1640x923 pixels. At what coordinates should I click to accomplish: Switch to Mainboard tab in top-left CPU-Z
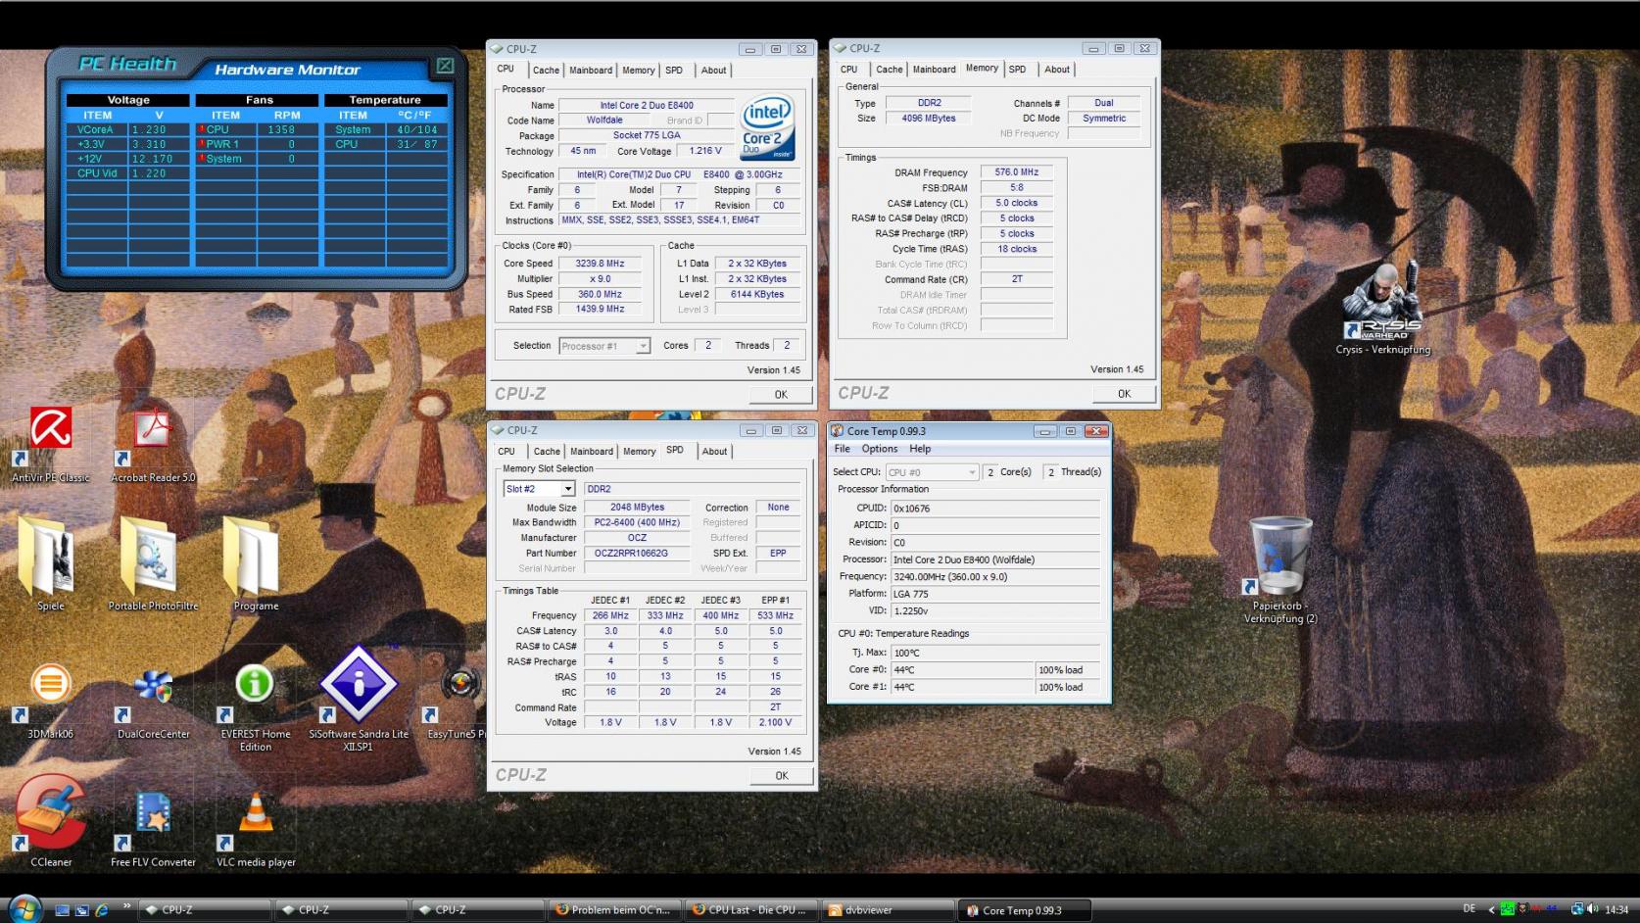click(591, 71)
